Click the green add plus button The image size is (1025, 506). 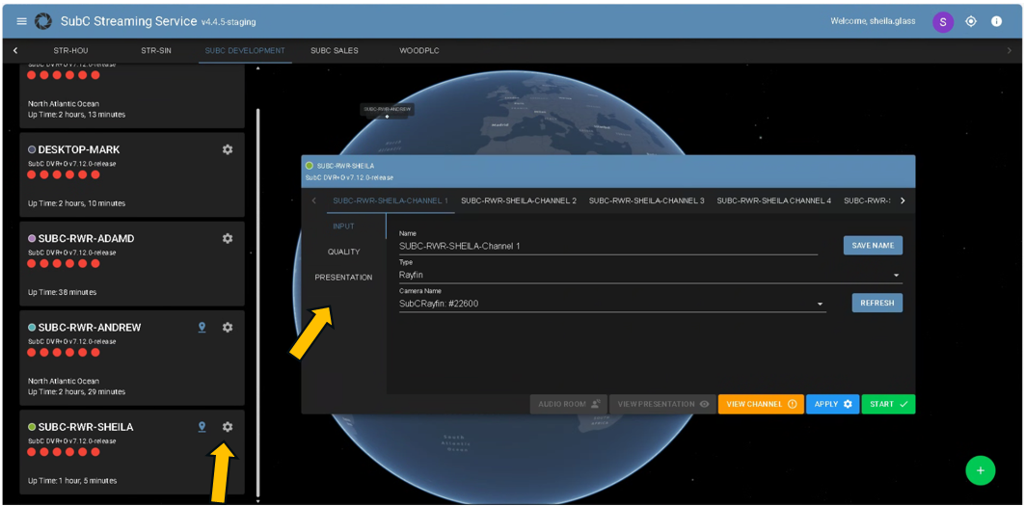[980, 470]
